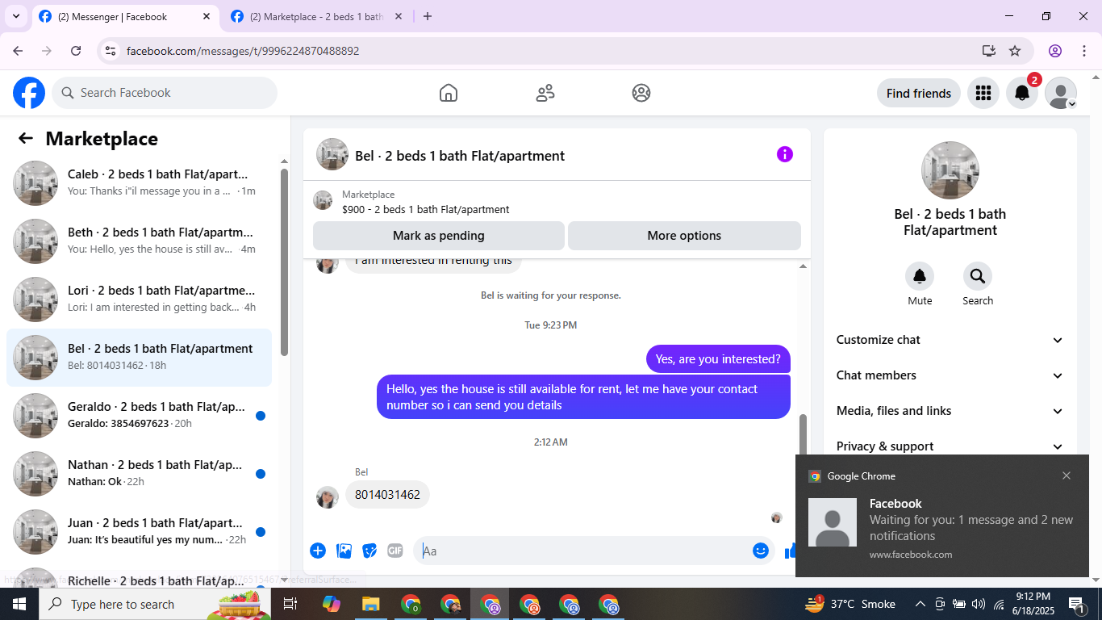This screenshot has width=1102, height=620.
Task: Choose a GIF from the composer
Action: click(x=395, y=551)
